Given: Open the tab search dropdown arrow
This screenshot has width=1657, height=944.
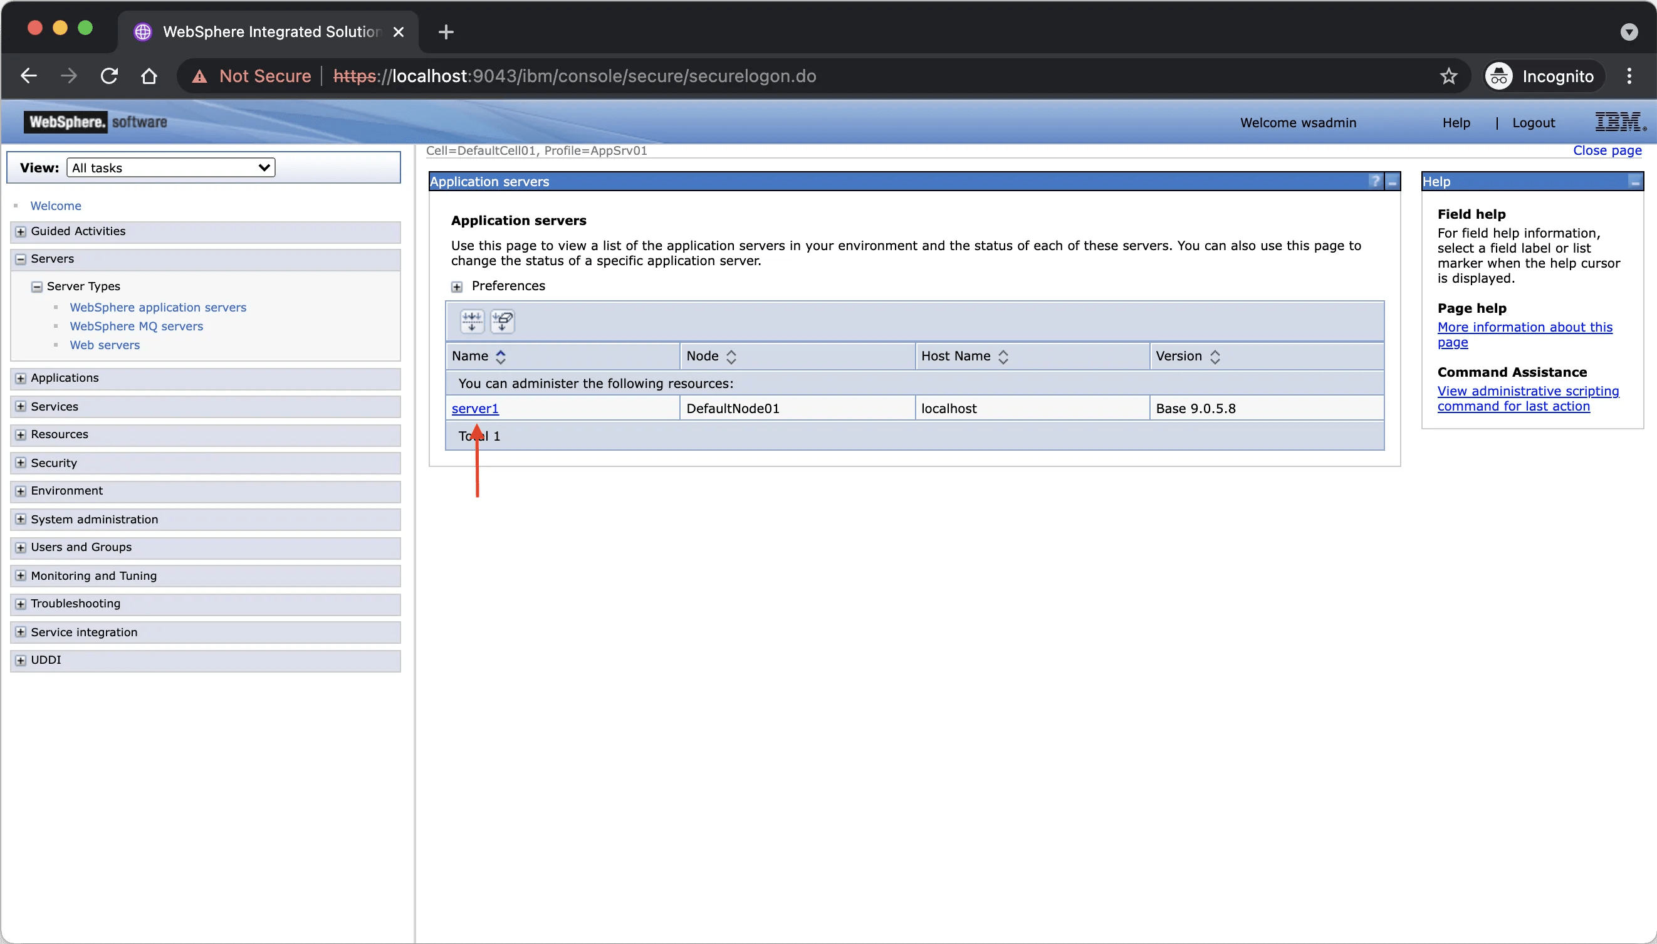Looking at the screenshot, I should (x=1629, y=32).
